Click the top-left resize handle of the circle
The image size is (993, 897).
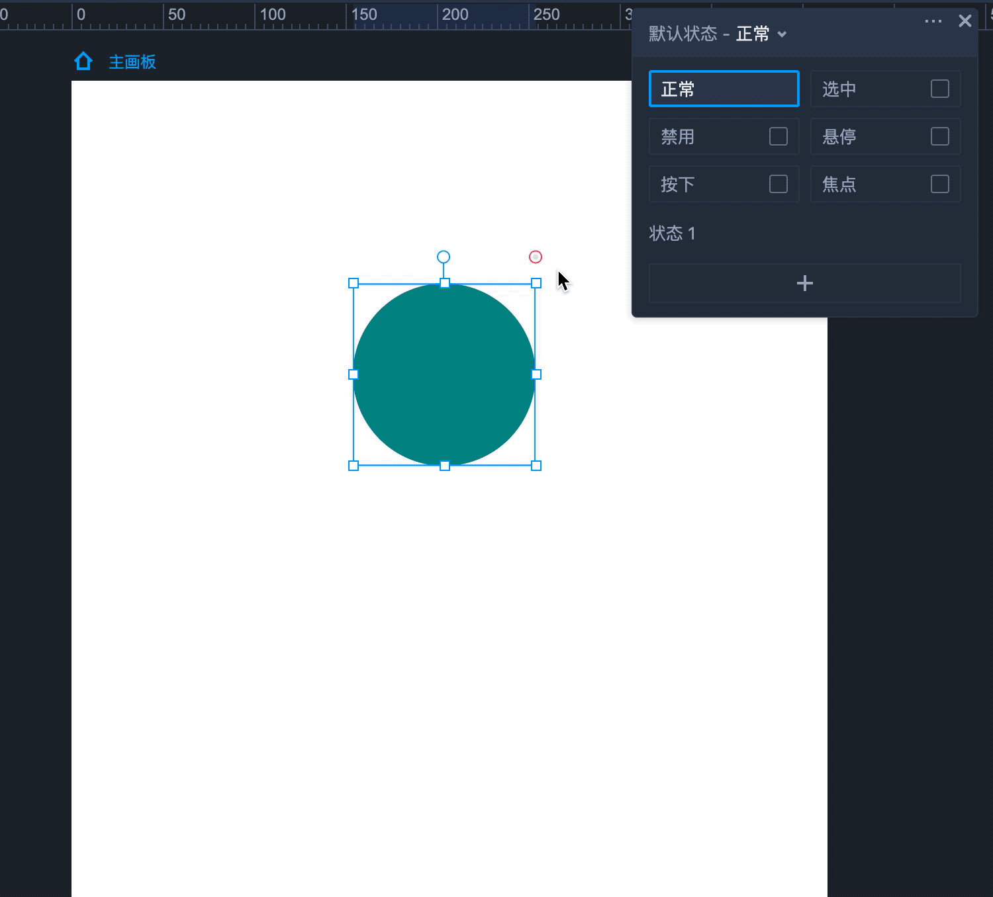pyautogui.click(x=354, y=283)
